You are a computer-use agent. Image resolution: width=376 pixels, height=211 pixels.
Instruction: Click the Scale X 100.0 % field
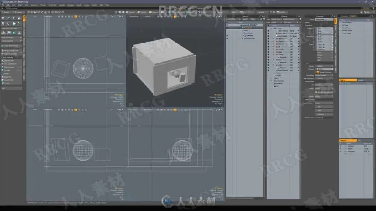coord(325,44)
